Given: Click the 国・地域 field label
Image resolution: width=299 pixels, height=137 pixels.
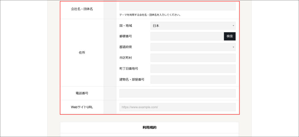Looking at the screenshot, I should point(126,26).
